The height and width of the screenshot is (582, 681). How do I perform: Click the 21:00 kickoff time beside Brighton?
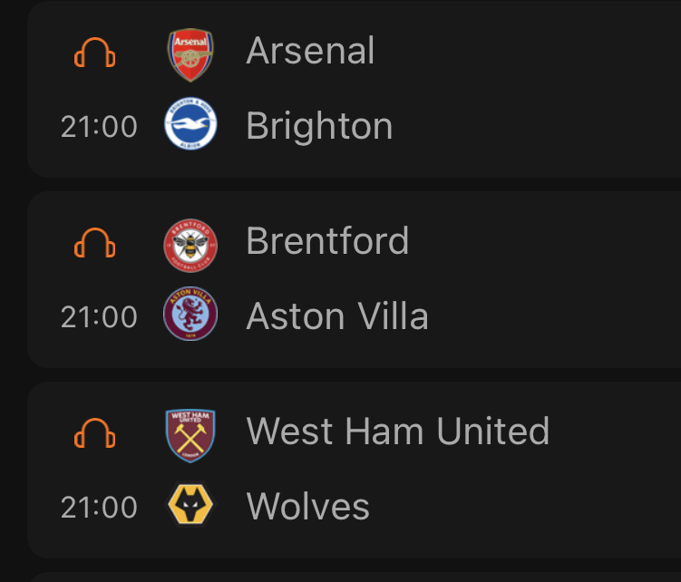pyautogui.click(x=99, y=127)
